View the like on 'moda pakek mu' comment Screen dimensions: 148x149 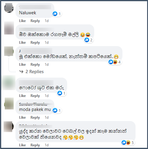57,110
